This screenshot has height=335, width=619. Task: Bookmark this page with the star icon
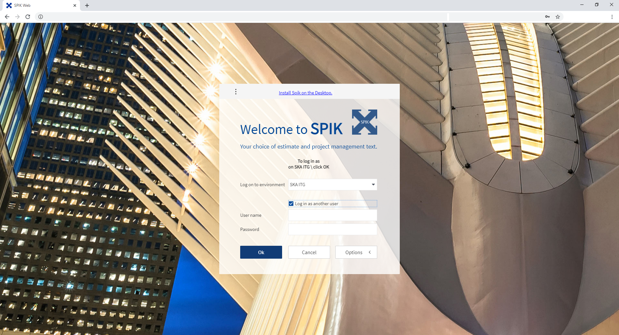[x=558, y=17]
